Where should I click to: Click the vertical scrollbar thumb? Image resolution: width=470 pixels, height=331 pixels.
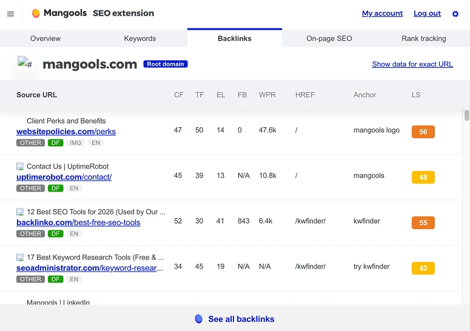466,115
